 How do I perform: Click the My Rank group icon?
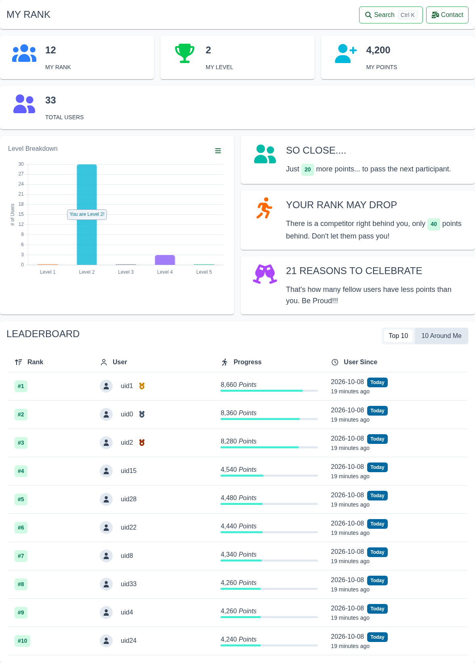24,53
